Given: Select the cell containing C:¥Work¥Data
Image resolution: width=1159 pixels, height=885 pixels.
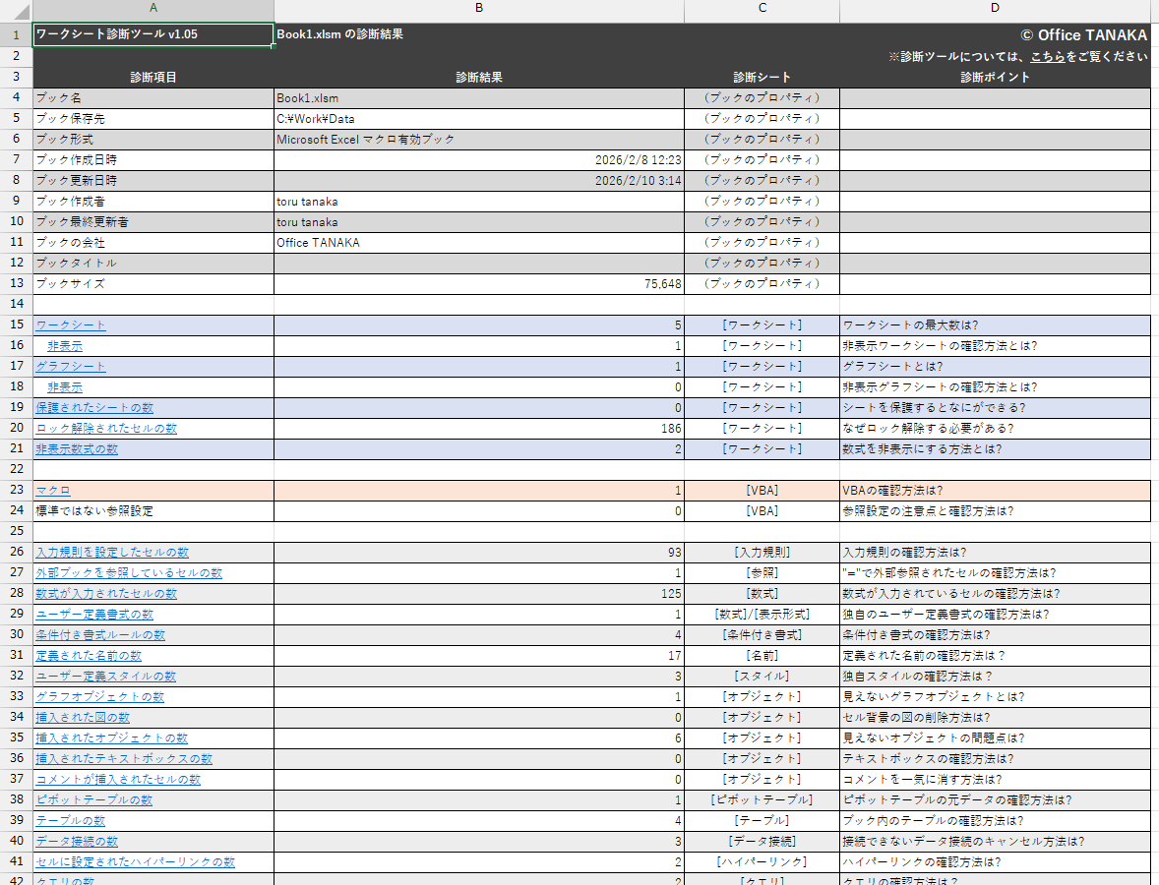Looking at the screenshot, I should (478, 118).
